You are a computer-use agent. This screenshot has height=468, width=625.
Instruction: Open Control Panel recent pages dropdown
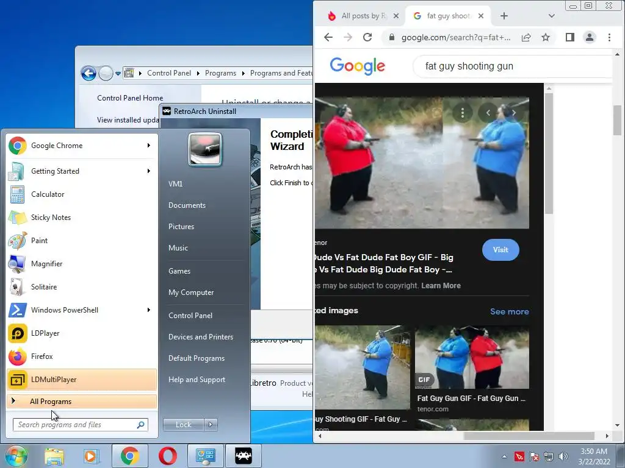point(118,74)
